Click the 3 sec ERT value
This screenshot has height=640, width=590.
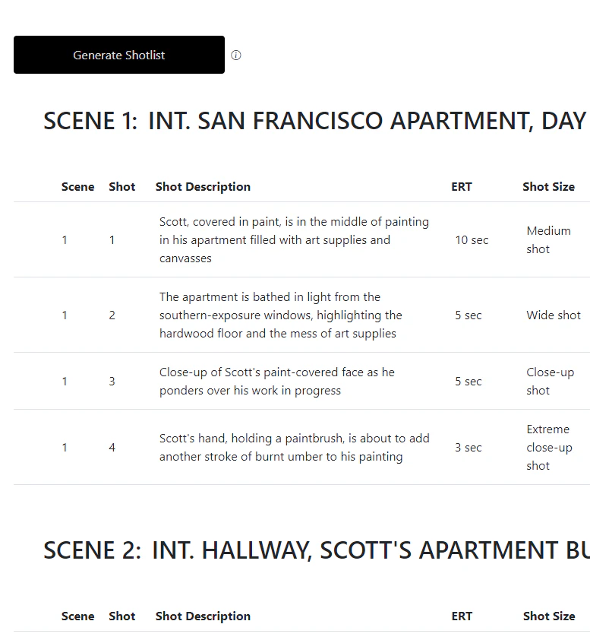coord(469,448)
